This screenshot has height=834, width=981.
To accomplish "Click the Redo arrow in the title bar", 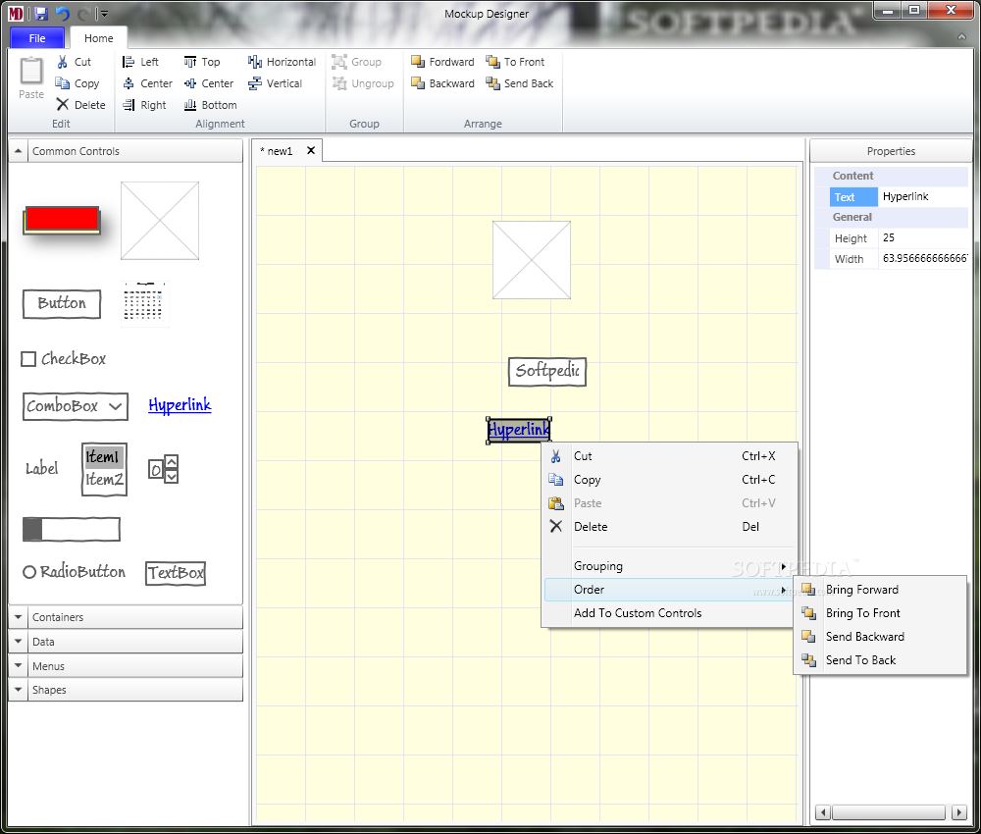I will coord(83,13).
